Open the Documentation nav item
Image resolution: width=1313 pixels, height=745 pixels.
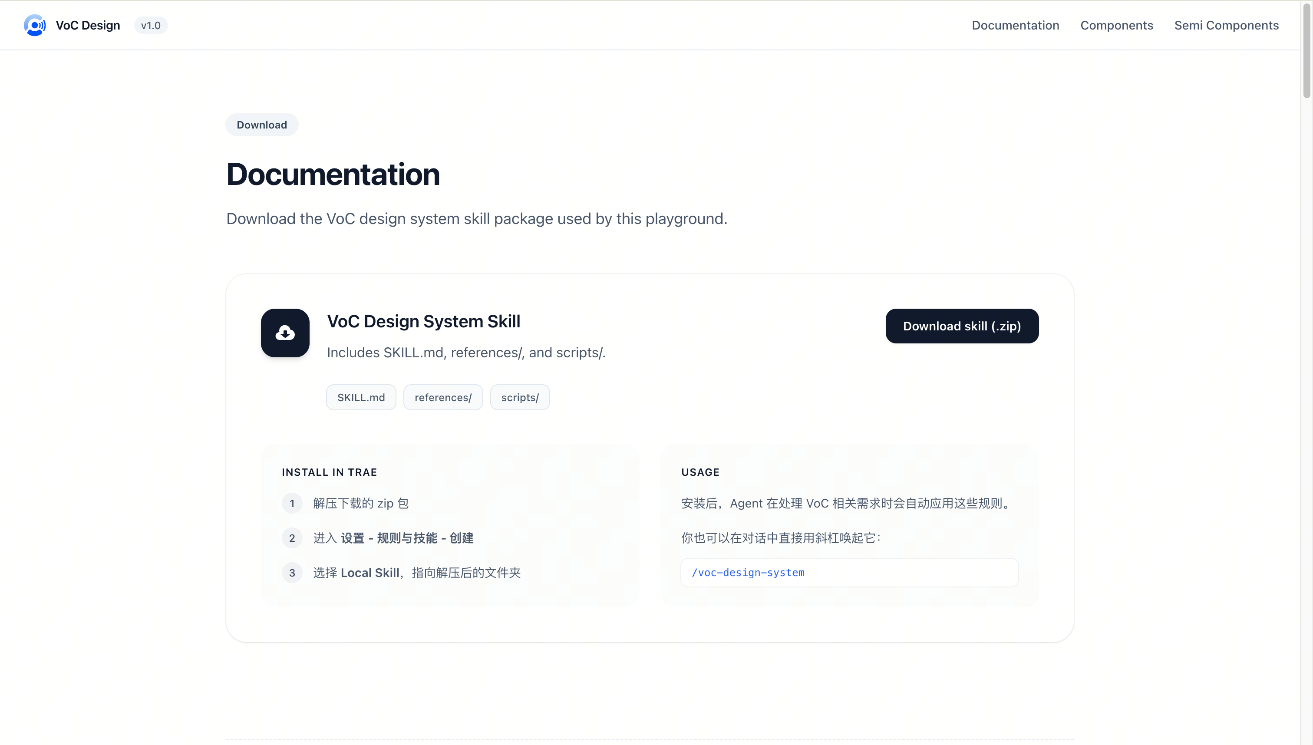point(1015,25)
